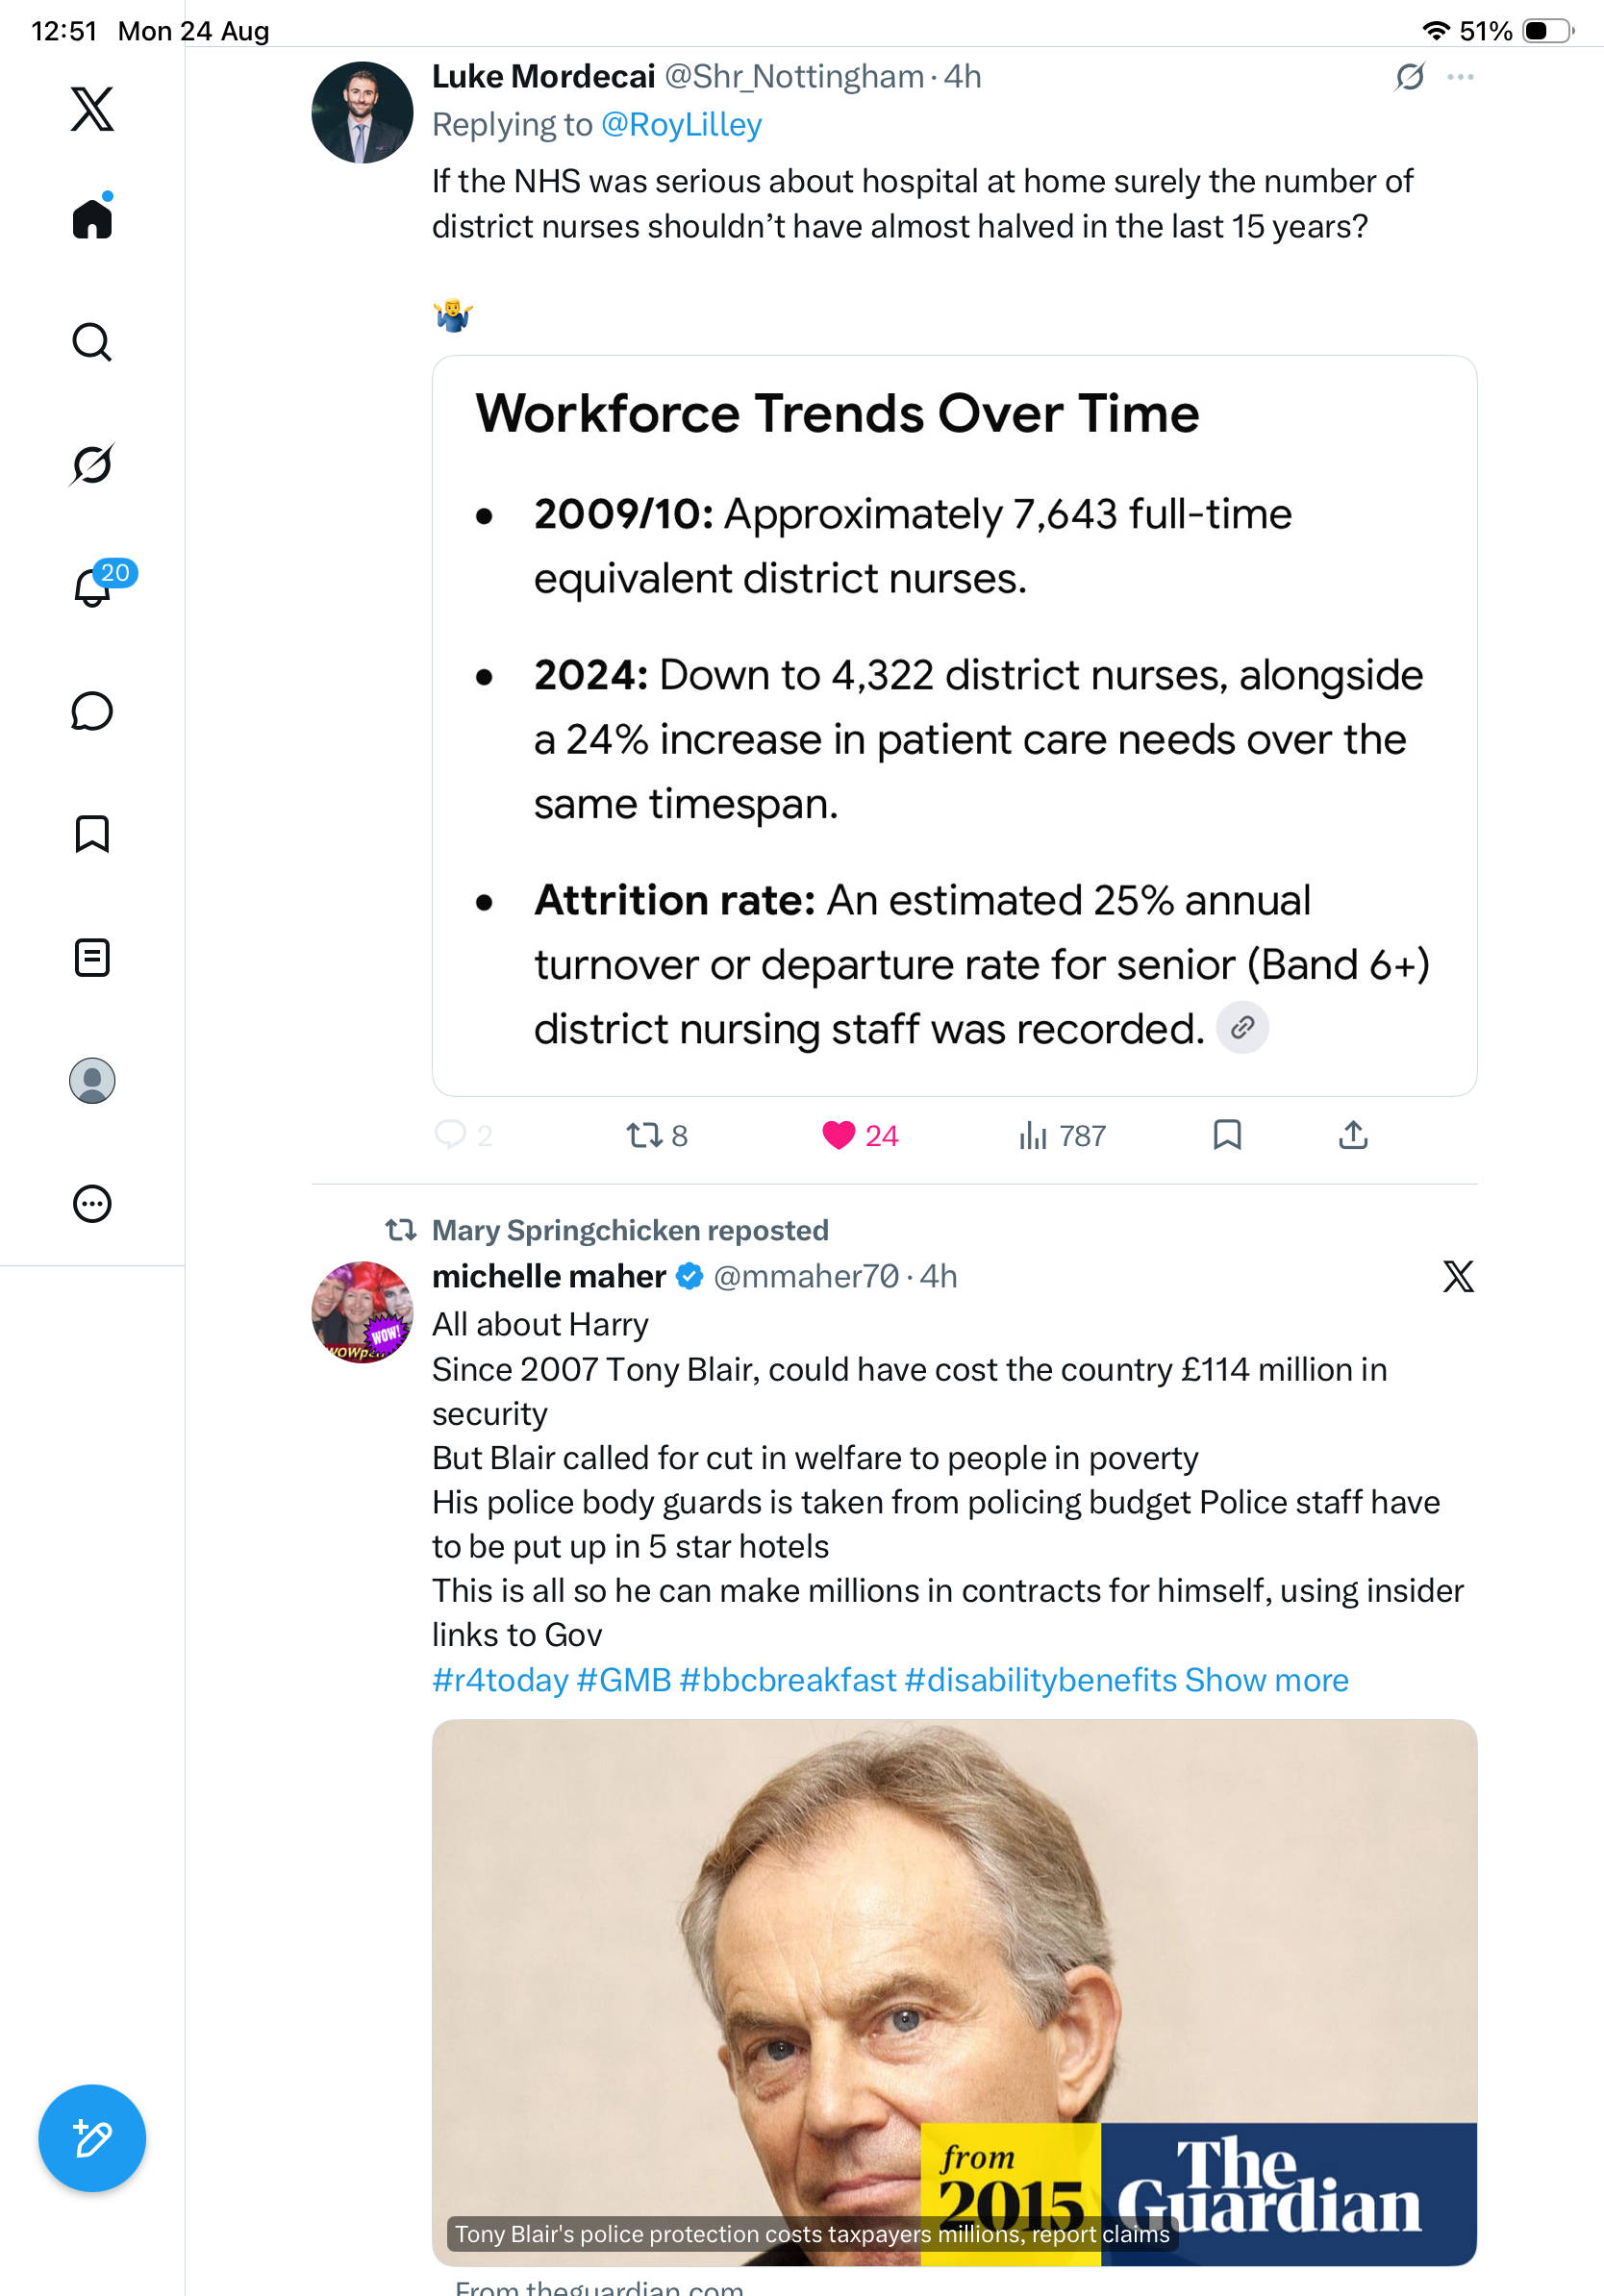Open the @RoyLilley profile link
The width and height of the screenshot is (1604, 2296).
[x=681, y=125]
